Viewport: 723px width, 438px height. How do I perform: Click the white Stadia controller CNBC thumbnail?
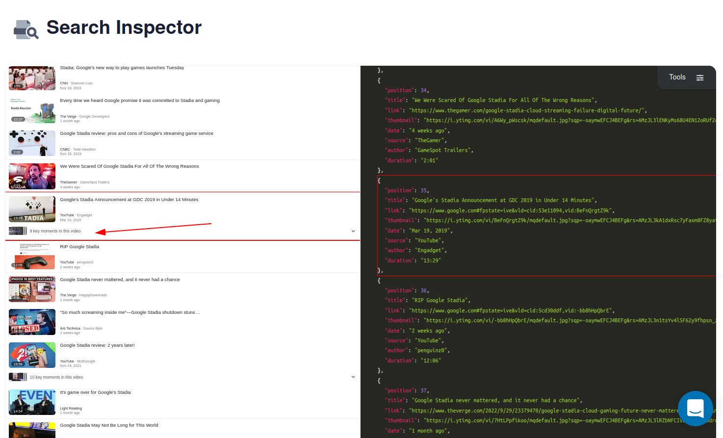click(32, 143)
